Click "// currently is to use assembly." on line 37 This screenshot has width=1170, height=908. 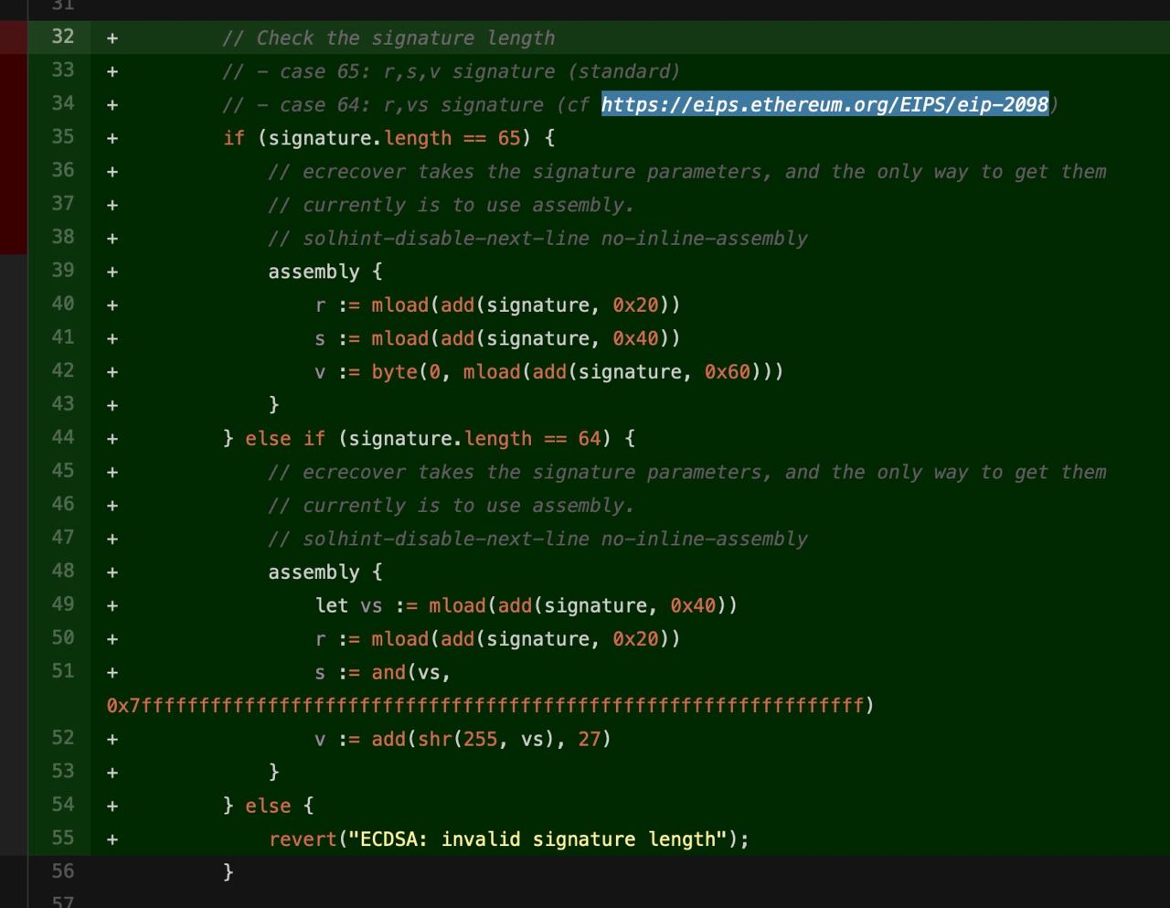coord(451,205)
